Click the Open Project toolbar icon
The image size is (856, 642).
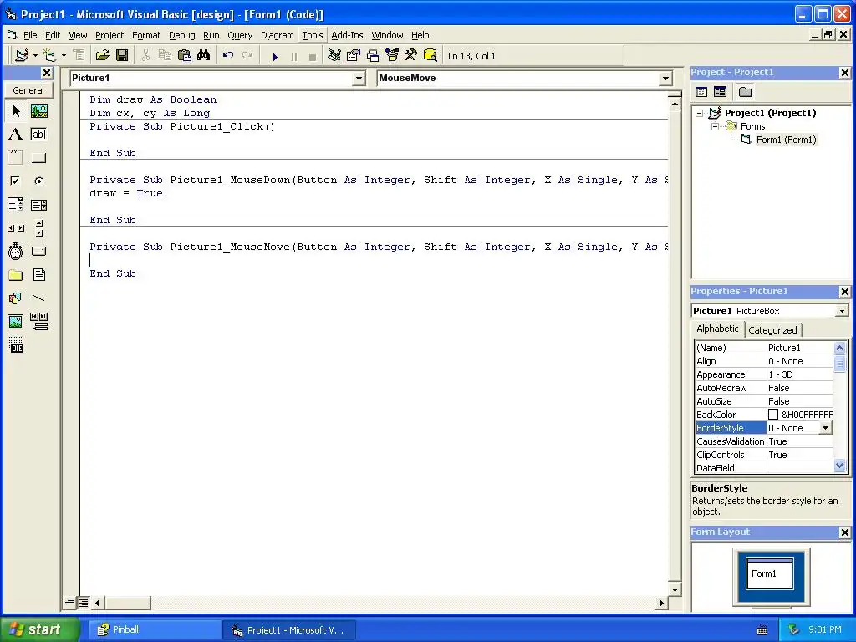[102, 56]
